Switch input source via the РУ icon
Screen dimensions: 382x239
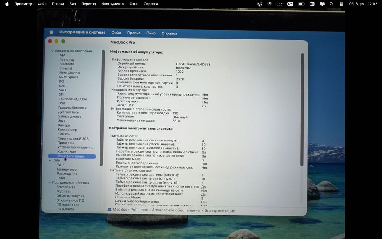[x=290, y=4]
